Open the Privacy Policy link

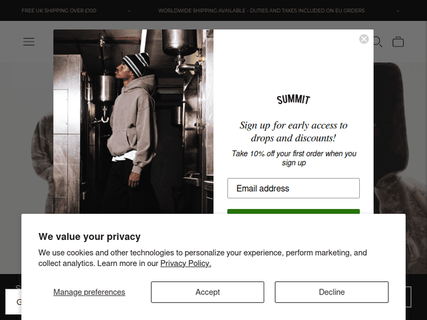pos(186,263)
